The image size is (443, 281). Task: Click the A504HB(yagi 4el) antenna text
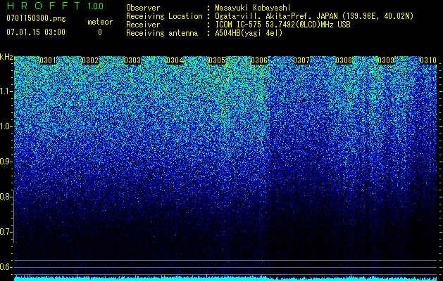[249, 33]
